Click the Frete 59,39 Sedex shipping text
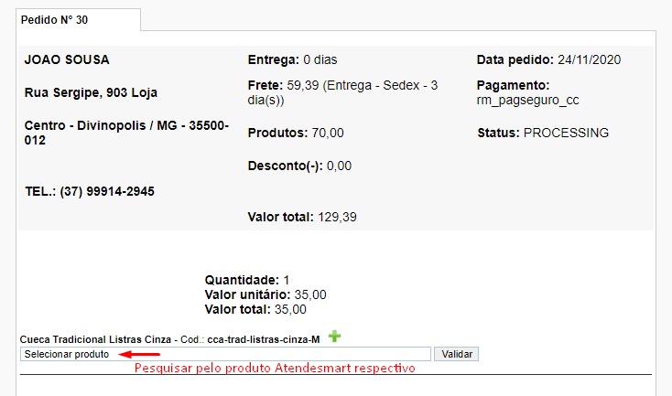 pos(342,92)
